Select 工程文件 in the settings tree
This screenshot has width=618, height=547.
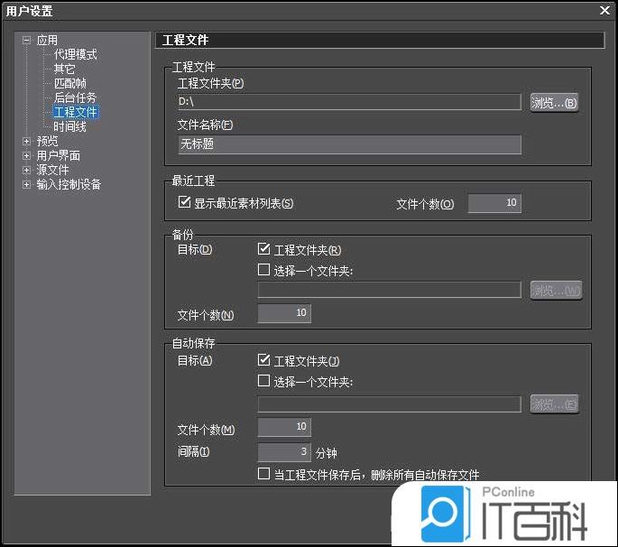[x=75, y=112]
